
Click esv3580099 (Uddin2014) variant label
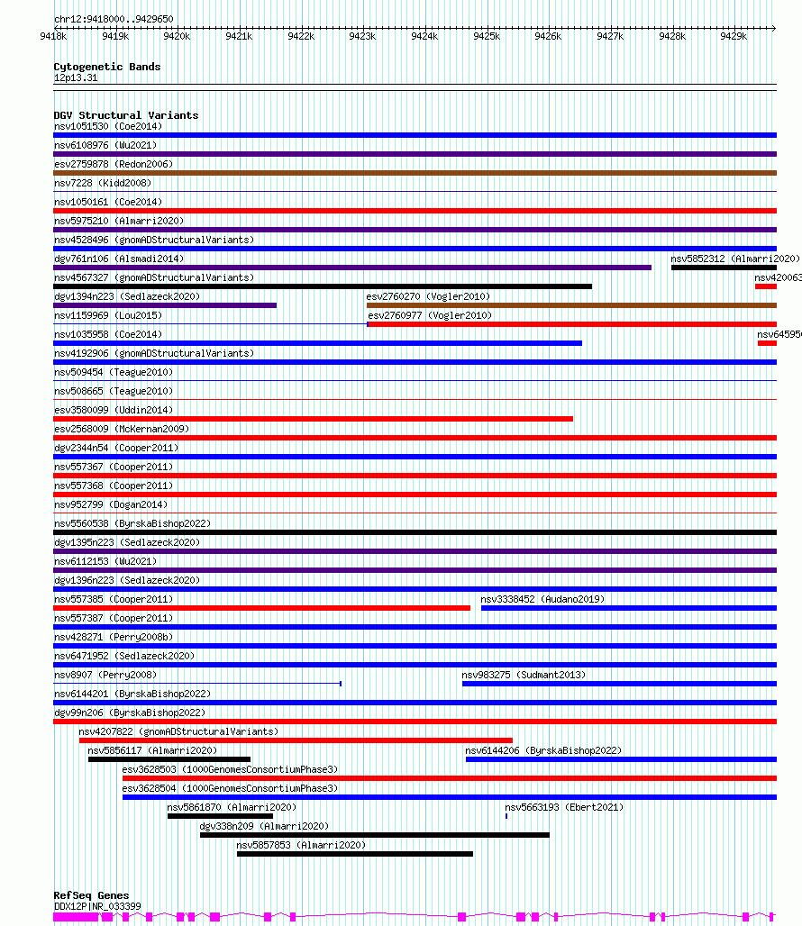pos(114,410)
